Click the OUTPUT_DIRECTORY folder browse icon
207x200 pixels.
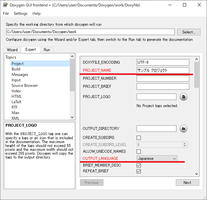click(183, 129)
